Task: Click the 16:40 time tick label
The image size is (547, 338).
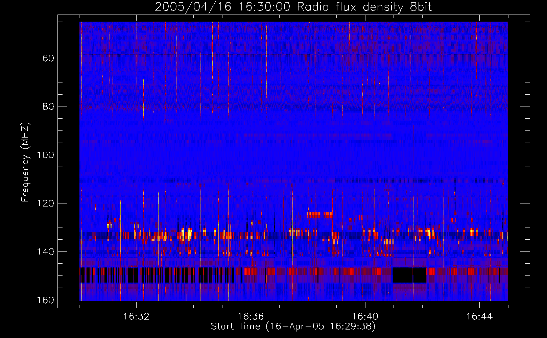Action: (x=365, y=317)
